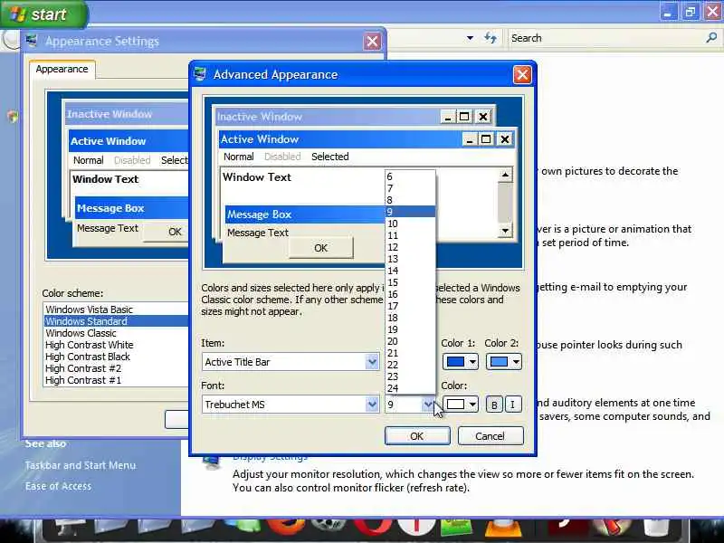Click Message Text in Advanced preview

(258, 233)
